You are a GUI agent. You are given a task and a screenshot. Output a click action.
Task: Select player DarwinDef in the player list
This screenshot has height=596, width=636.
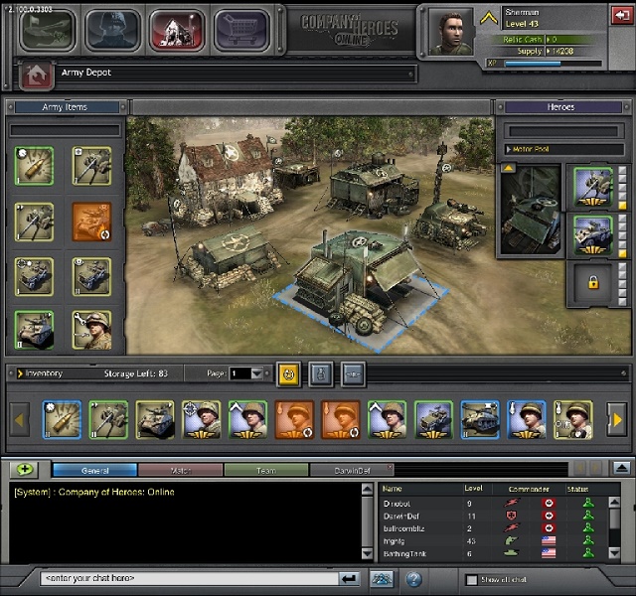tap(494, 517)
